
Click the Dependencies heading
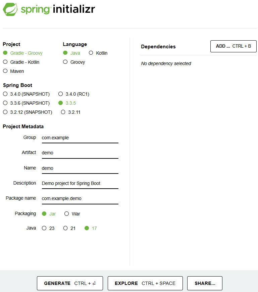pos(158,47)
